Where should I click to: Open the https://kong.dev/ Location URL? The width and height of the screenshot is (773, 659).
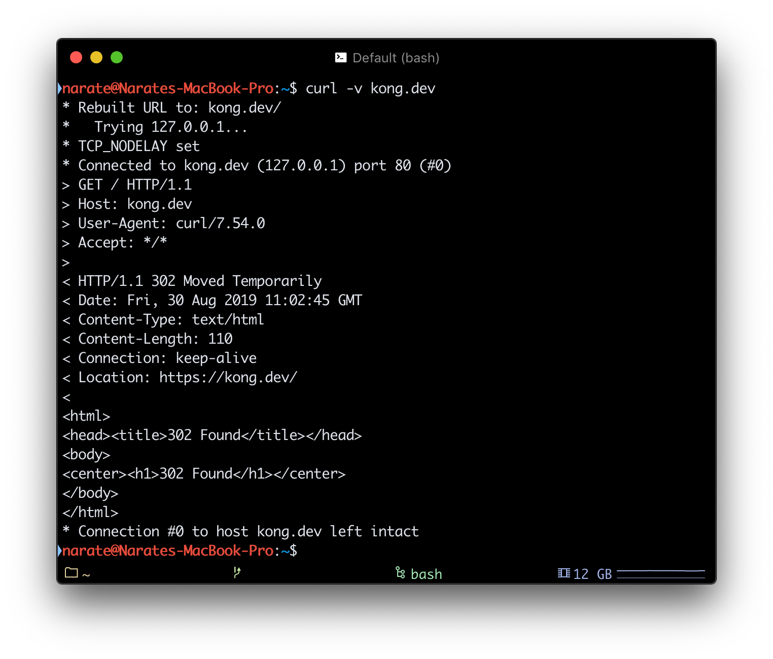point(228,377)
